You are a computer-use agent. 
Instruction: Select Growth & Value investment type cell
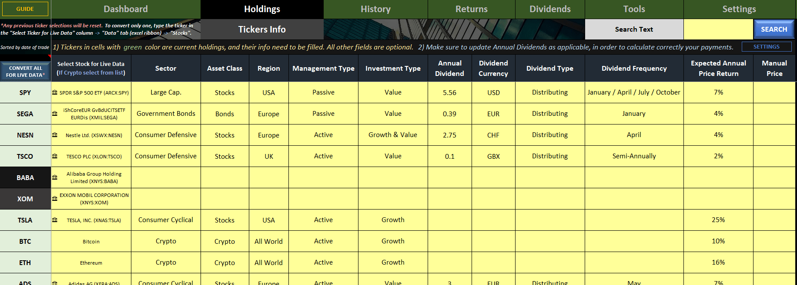coord(393,135)
